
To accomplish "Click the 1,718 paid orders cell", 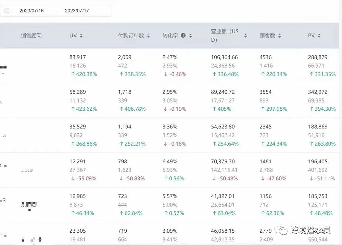I will [125, 92].
